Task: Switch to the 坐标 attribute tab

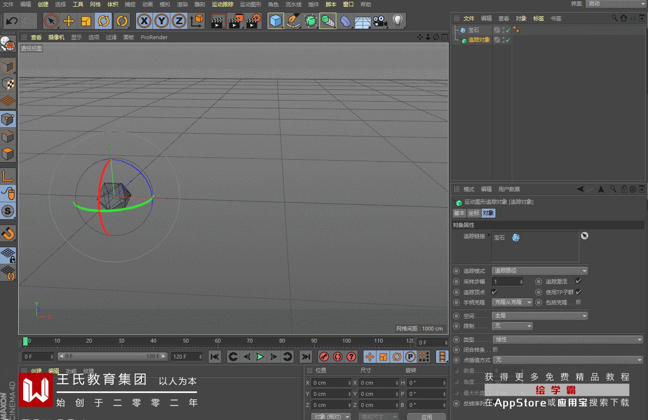Action: (x=473, y=213)
